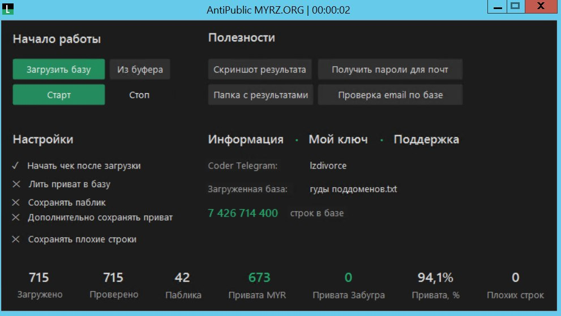Click the Скриншот результата button
Screen dimensions: 561x316
260,70
